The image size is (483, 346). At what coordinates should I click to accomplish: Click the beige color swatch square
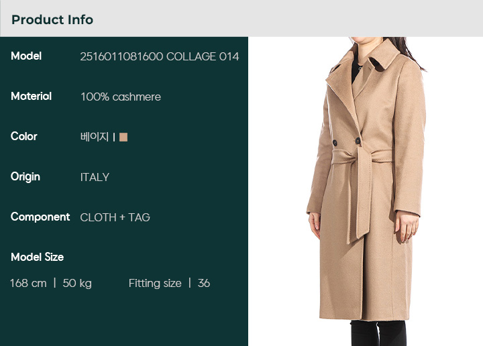click(x=123, y=137)
